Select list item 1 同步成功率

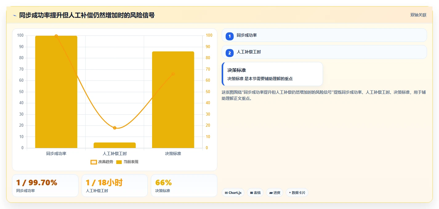(324, 35)
